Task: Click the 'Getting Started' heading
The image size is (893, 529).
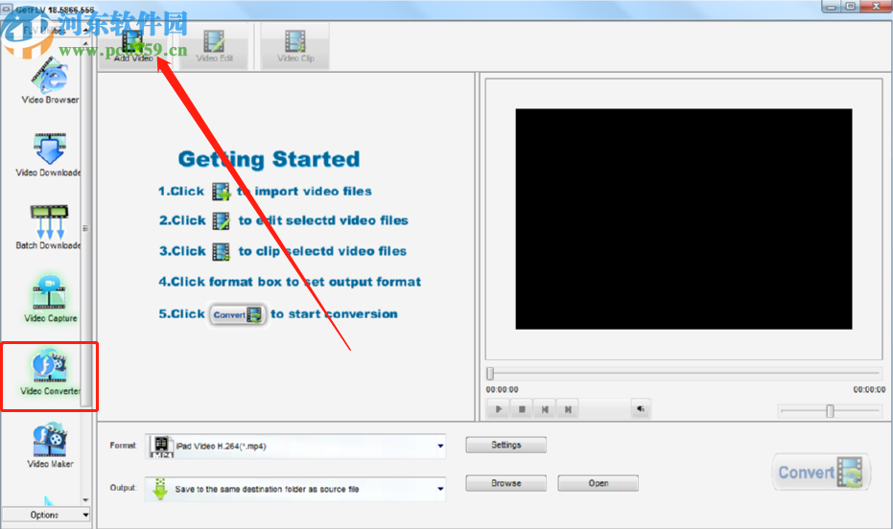Action: [x=269, y=160]
